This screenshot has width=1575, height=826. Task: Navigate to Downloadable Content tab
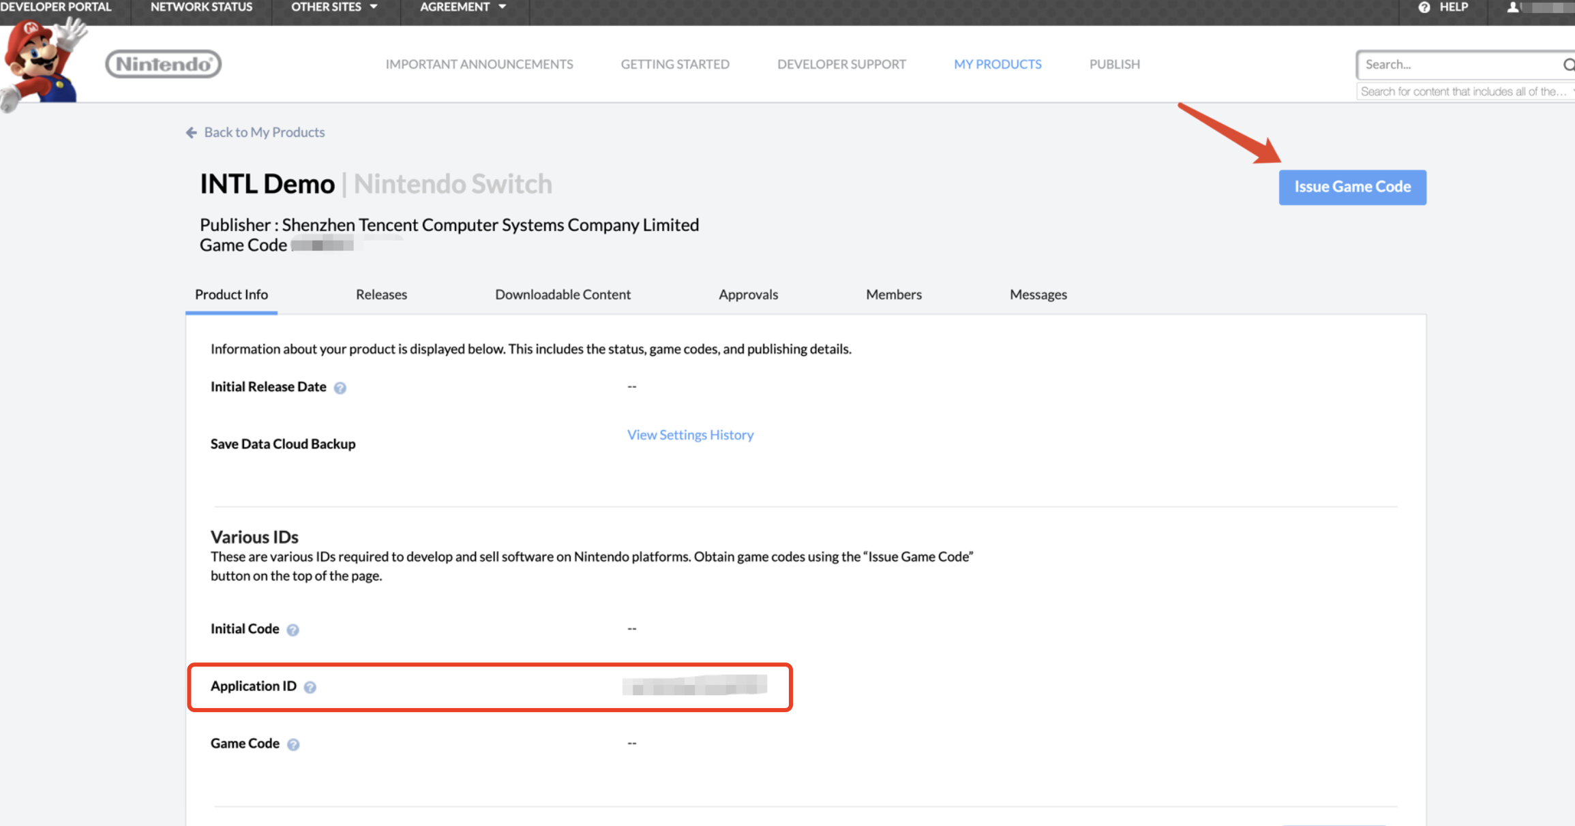[x=562, y=295]
